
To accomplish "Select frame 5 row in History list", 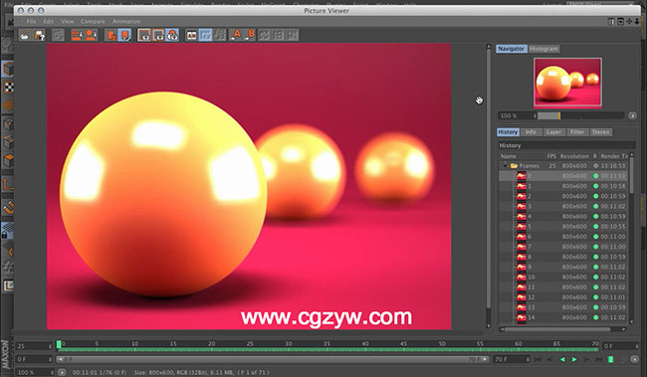I will (563, 227).
